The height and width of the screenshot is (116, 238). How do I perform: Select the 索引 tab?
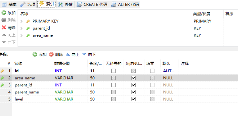tap(47, 4)
